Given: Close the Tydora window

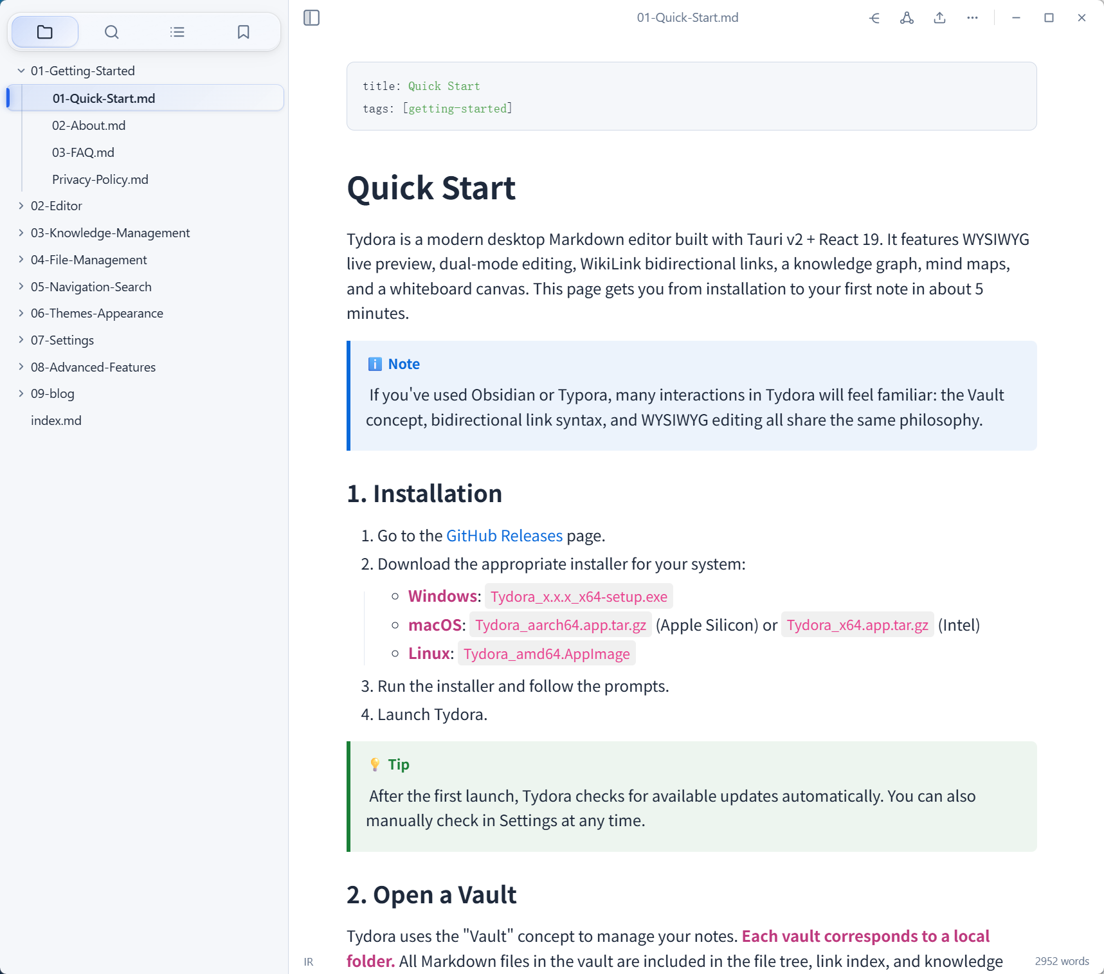Looking at the screenshot, I should (1081, 18).
